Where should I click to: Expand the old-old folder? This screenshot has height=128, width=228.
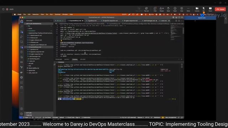click(39, 63)
